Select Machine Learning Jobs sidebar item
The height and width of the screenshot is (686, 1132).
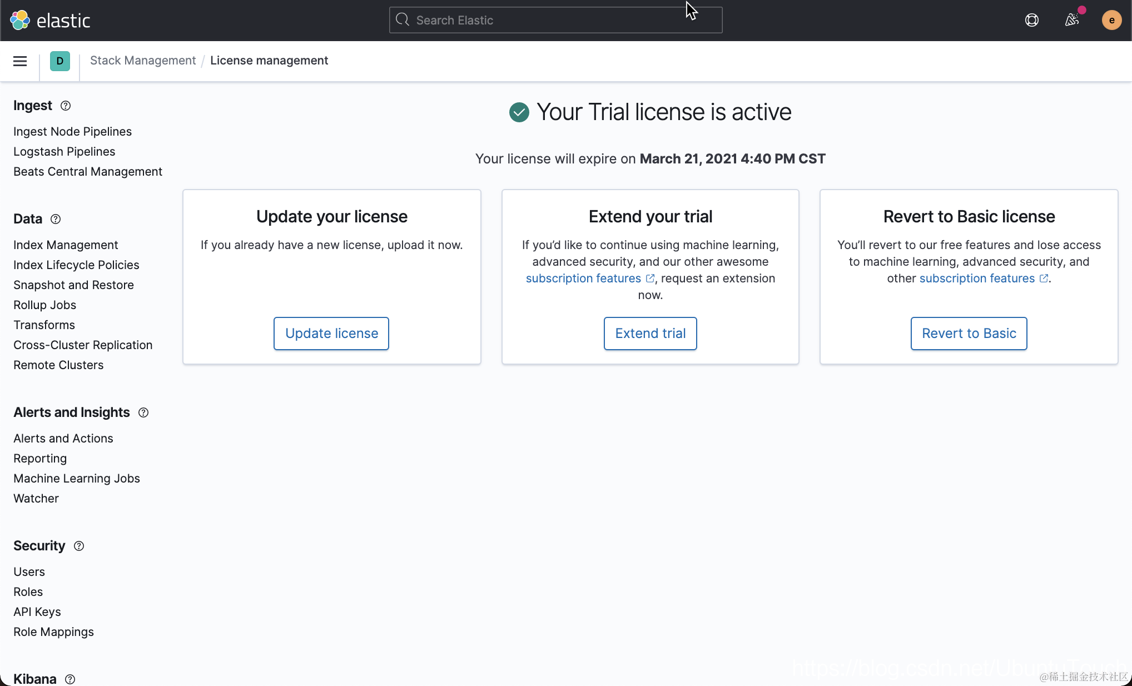click(77, 479)
